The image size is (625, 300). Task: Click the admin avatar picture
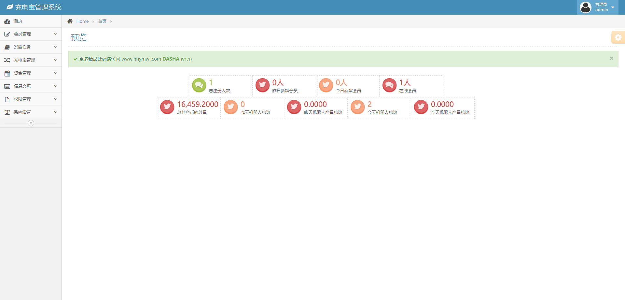[585, 7]
